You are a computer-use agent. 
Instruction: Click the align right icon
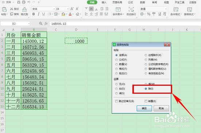pos(96,14)
